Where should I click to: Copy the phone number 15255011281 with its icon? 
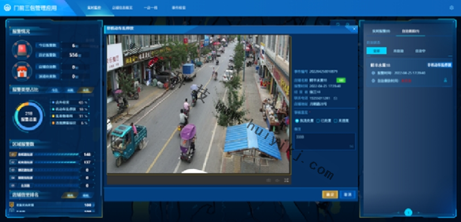click(x=335, y=98)
